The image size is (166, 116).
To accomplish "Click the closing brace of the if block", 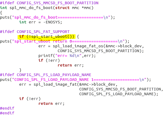I will (20, 70).
